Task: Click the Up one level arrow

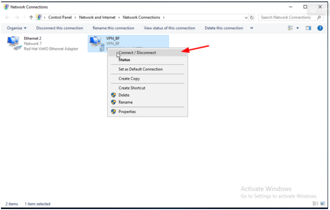Action: (31, 17)
